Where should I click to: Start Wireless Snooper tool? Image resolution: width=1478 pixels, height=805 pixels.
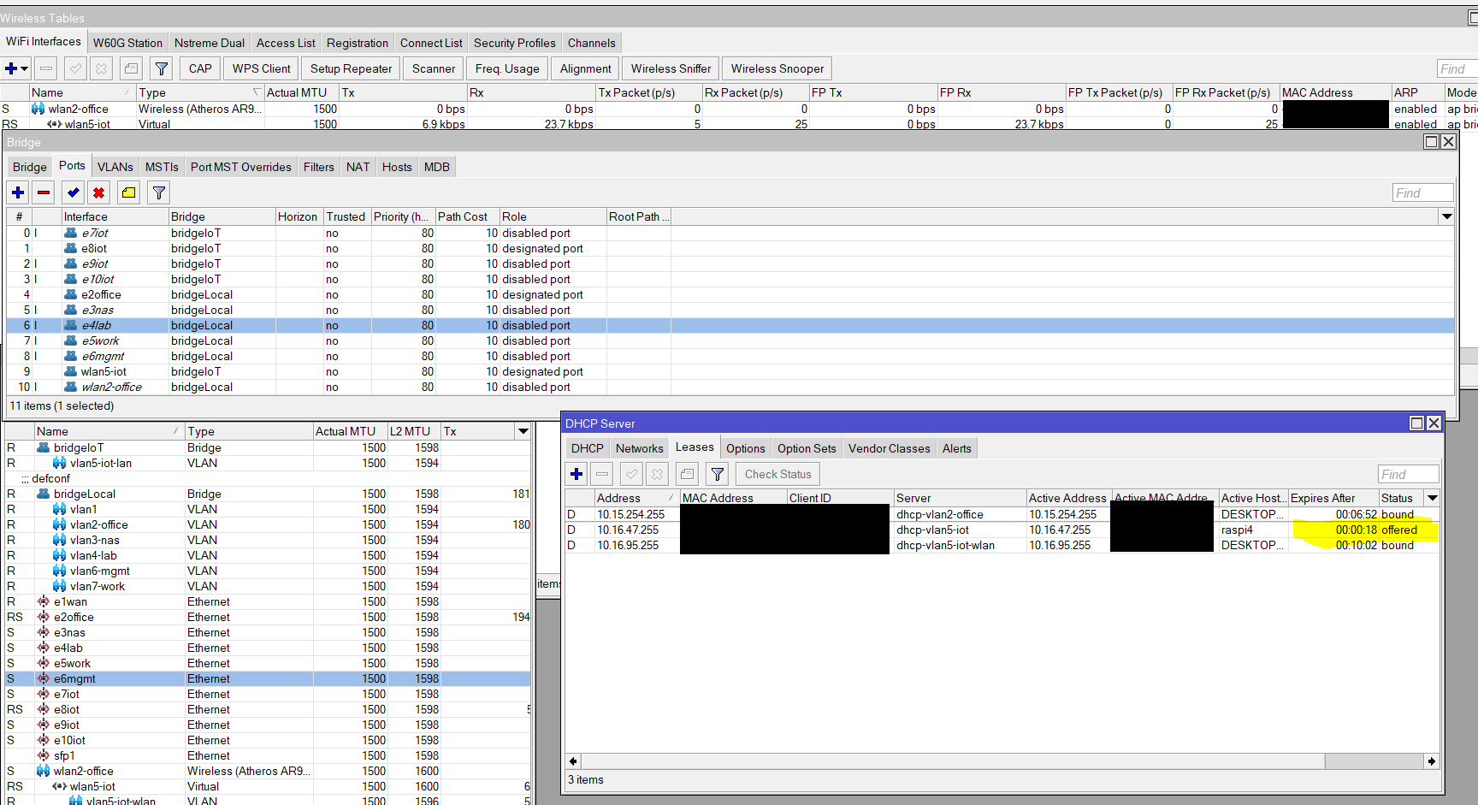click(777, 68)
